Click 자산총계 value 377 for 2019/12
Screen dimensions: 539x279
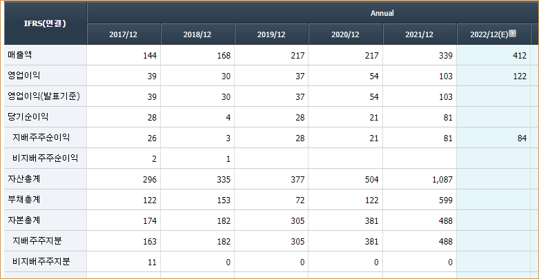pyautogui.click(x=297, y=180)
